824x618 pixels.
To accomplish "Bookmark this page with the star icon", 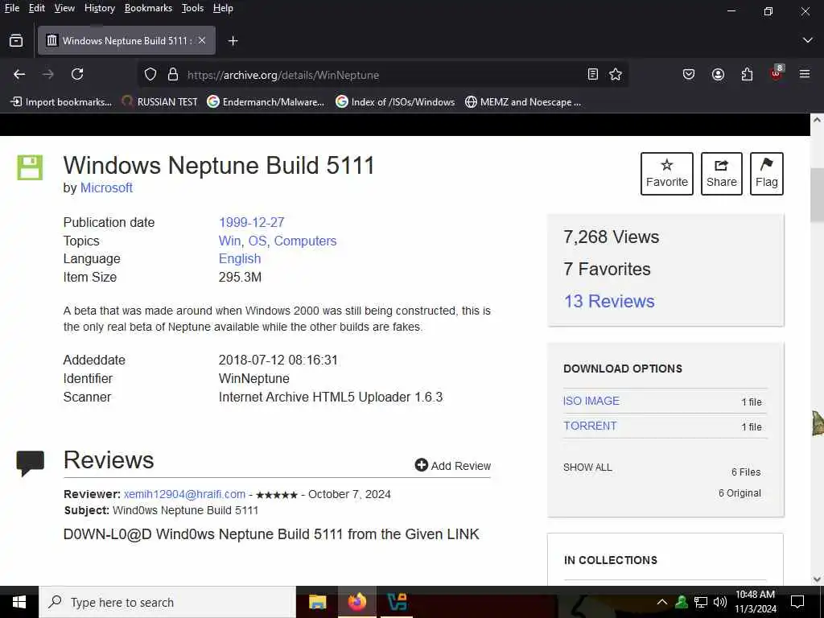I will point(616,75).
